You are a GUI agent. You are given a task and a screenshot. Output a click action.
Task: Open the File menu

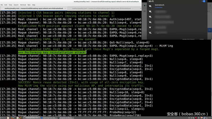pos(2,5)
